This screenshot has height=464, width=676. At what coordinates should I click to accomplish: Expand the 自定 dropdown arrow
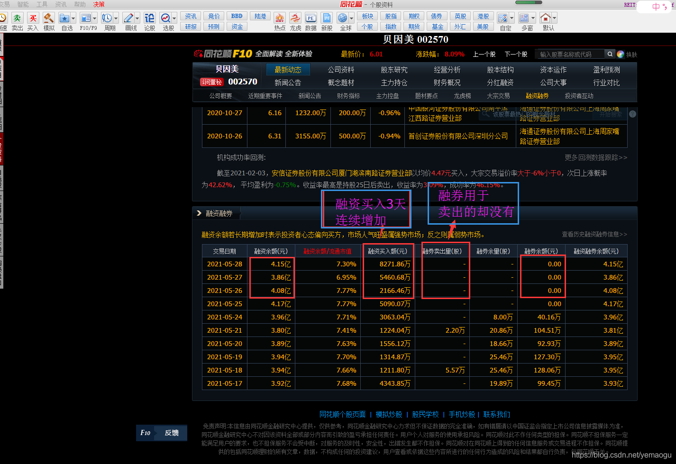tap(512, 18)
